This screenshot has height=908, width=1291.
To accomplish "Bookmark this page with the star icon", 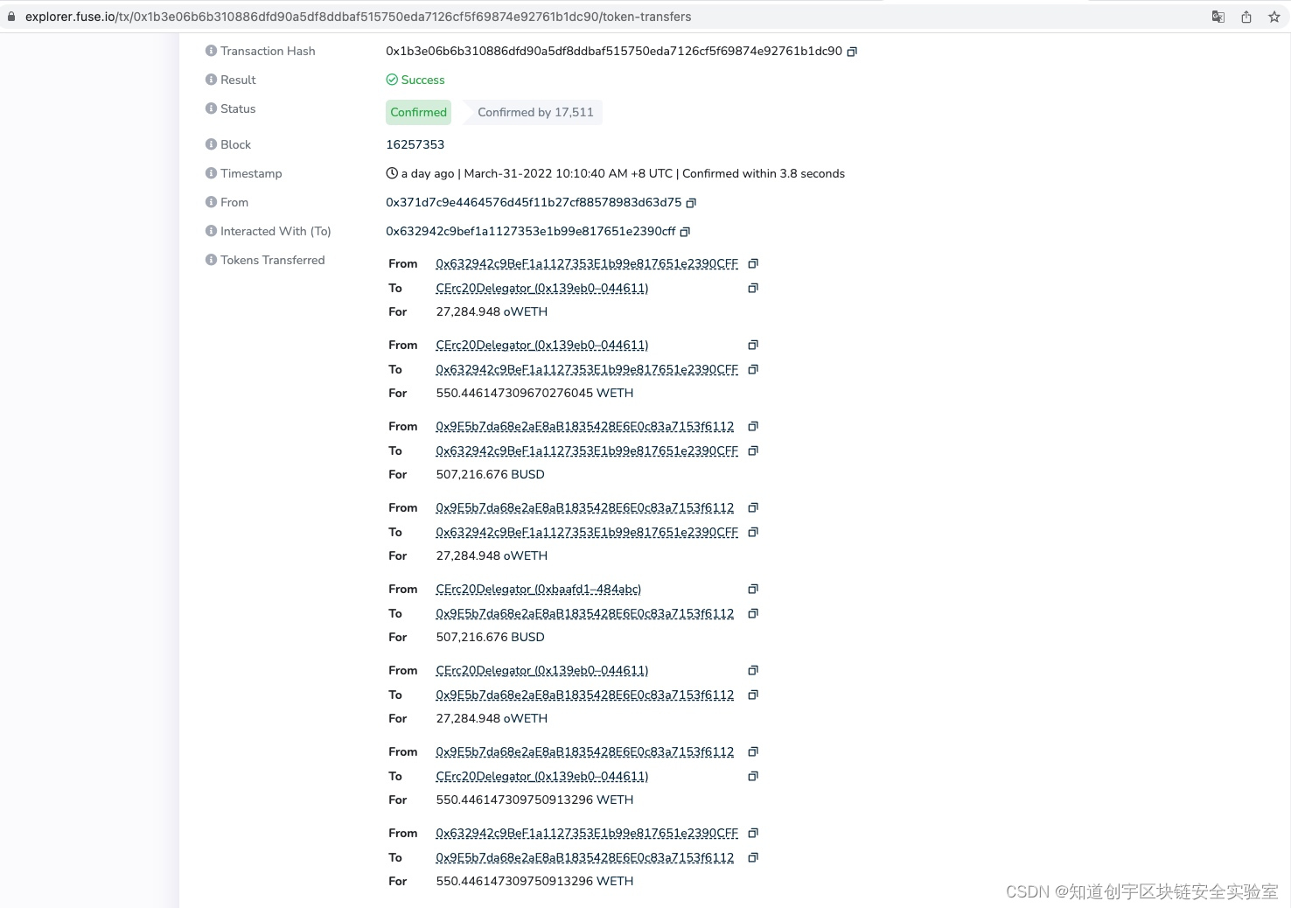I will pos(1274,17).
